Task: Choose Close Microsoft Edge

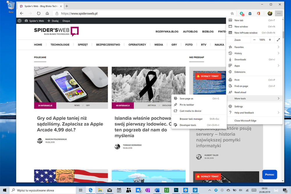Action: coord(254,120)
